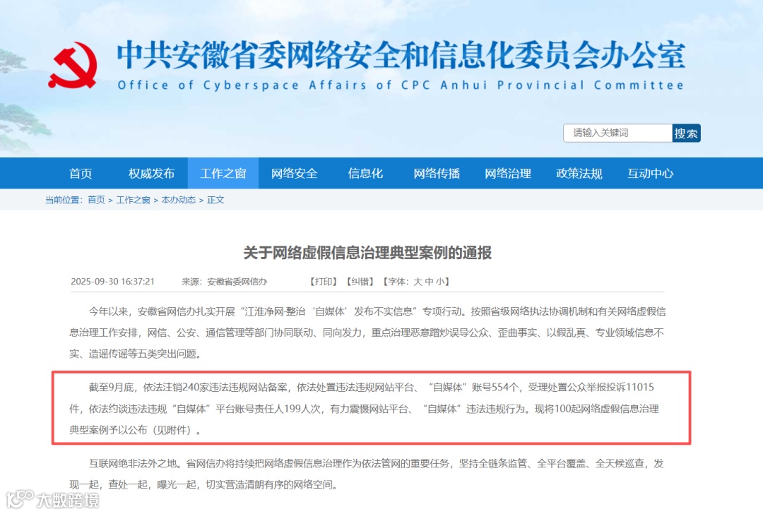
Task: Set font size to 小
Action: [x=440, y=282]
